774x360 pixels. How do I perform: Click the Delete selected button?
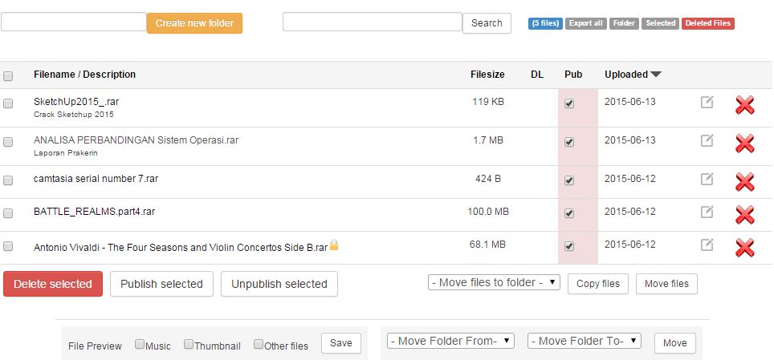53,284
